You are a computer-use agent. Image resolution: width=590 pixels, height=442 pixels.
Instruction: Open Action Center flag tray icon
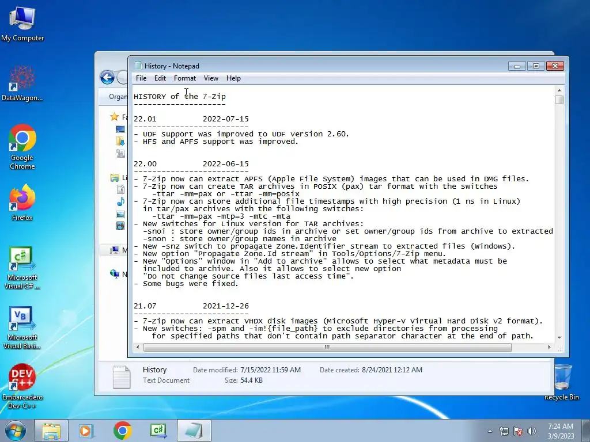tap(518, 431)
